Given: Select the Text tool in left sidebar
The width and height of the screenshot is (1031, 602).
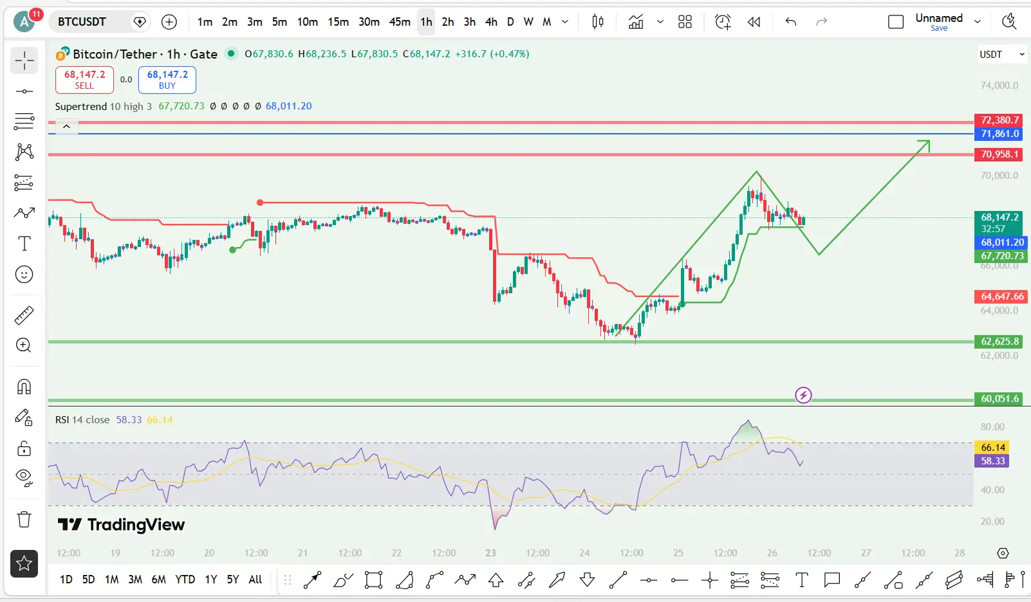Looking at the screenshot, I should click(x=24, y=244).
